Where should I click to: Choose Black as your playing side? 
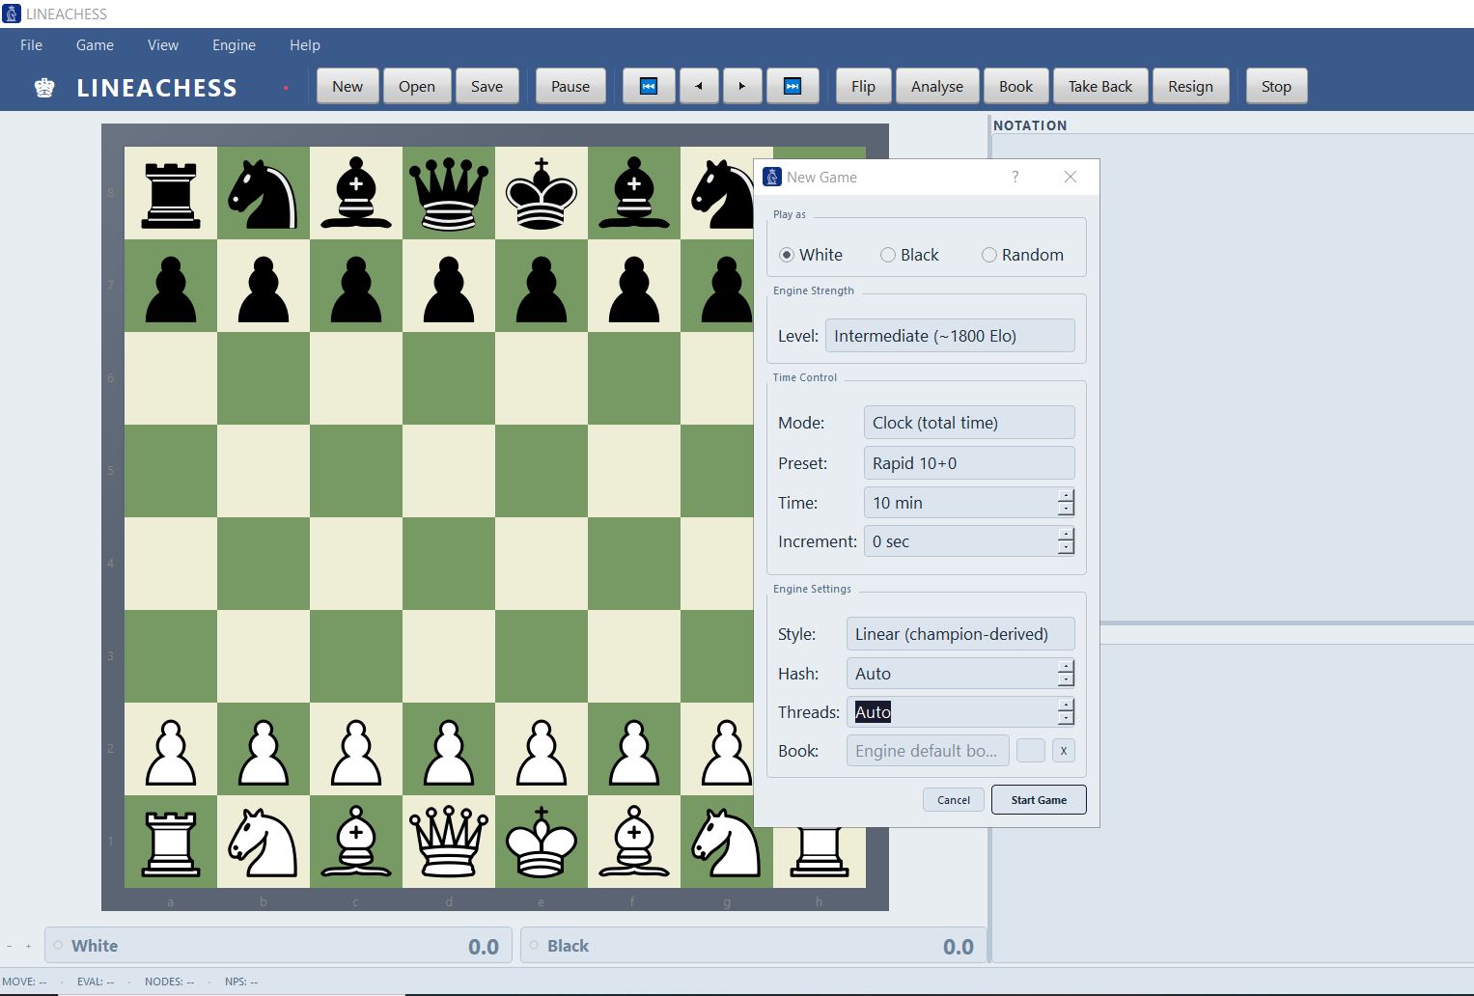(887, 255)
